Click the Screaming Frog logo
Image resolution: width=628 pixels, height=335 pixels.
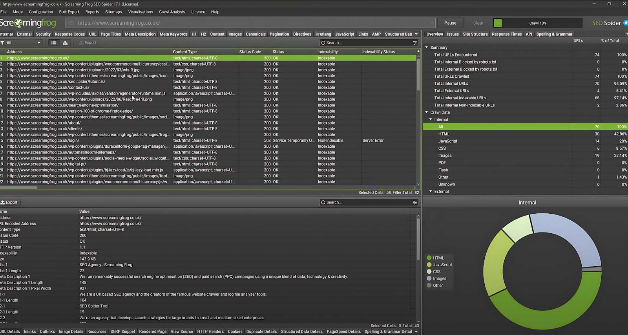click(28, 23)
